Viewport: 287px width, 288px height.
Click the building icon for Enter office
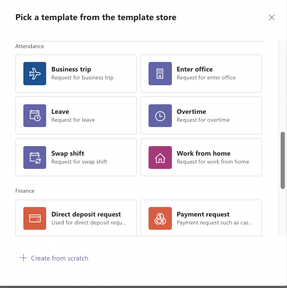click(x=160, y=74)
